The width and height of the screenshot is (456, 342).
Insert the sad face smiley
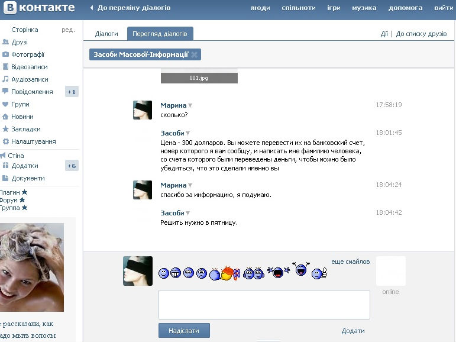pyautogui.click(x=202, y=273)
